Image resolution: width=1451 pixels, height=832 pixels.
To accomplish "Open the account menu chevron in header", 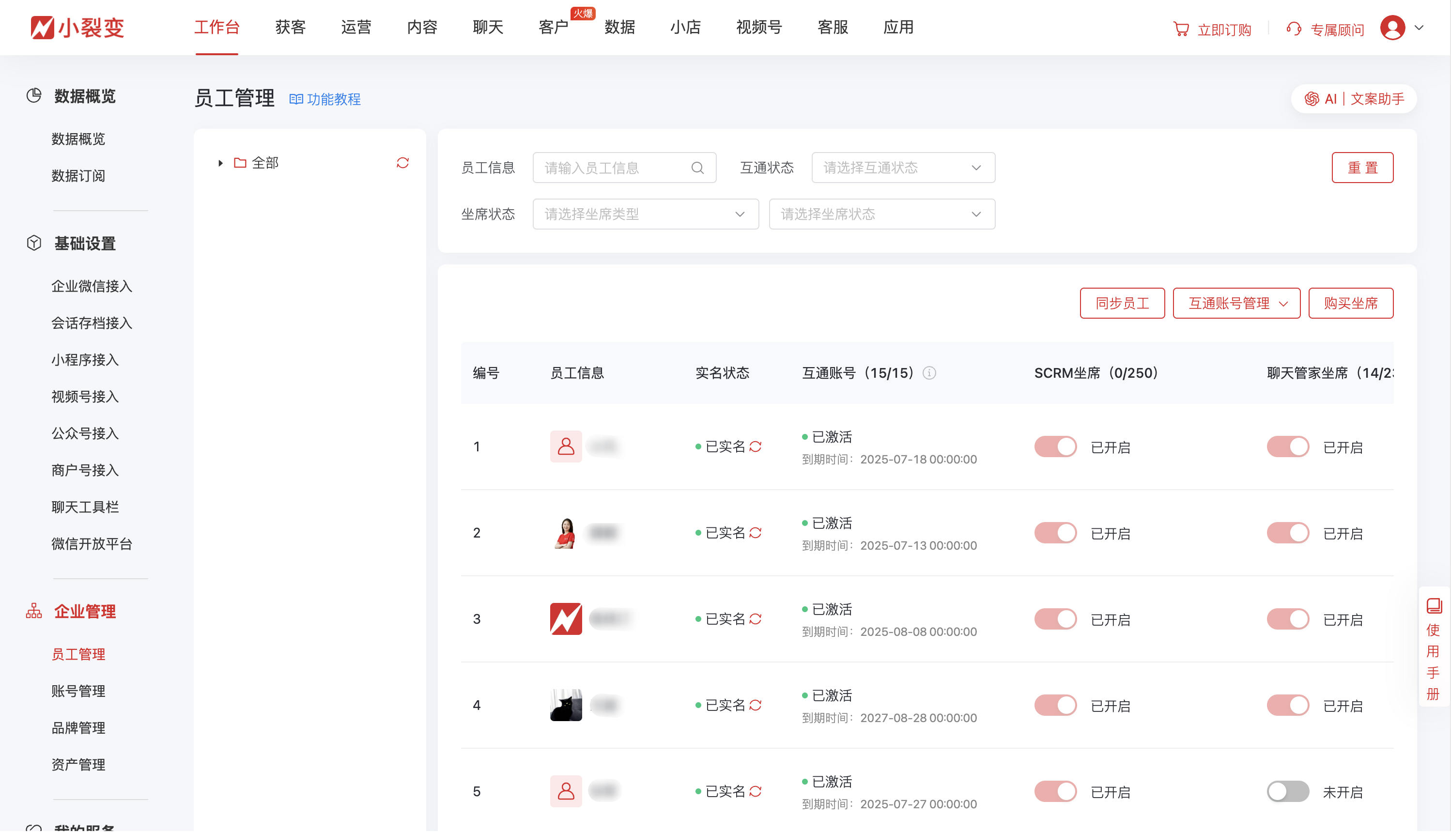I will tap(1419, 28).
